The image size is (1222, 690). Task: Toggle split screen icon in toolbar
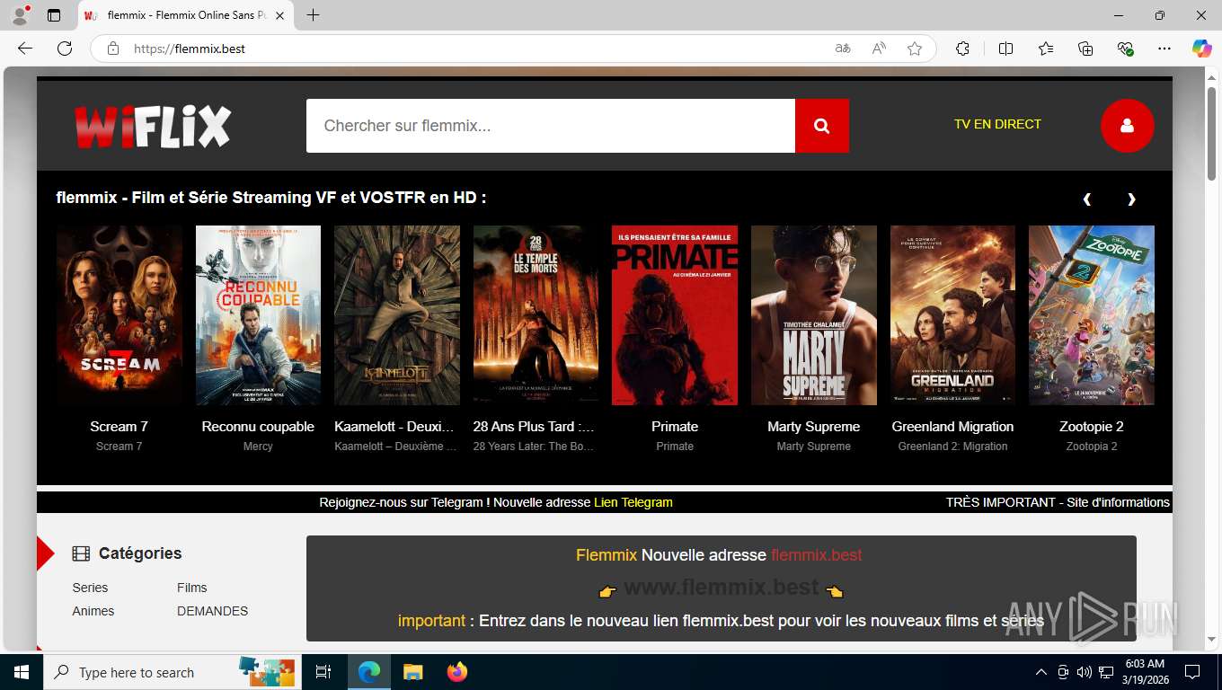point(1005,49)
